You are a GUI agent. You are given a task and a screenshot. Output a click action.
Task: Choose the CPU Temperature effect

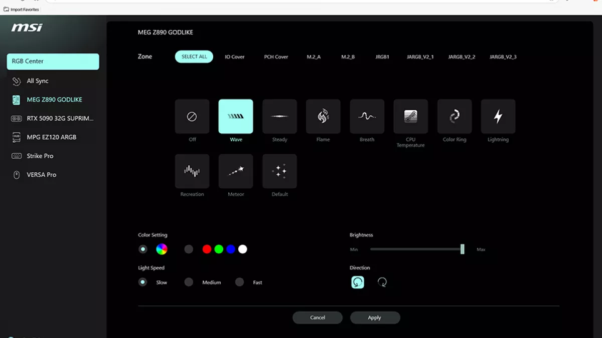[410, 117]
